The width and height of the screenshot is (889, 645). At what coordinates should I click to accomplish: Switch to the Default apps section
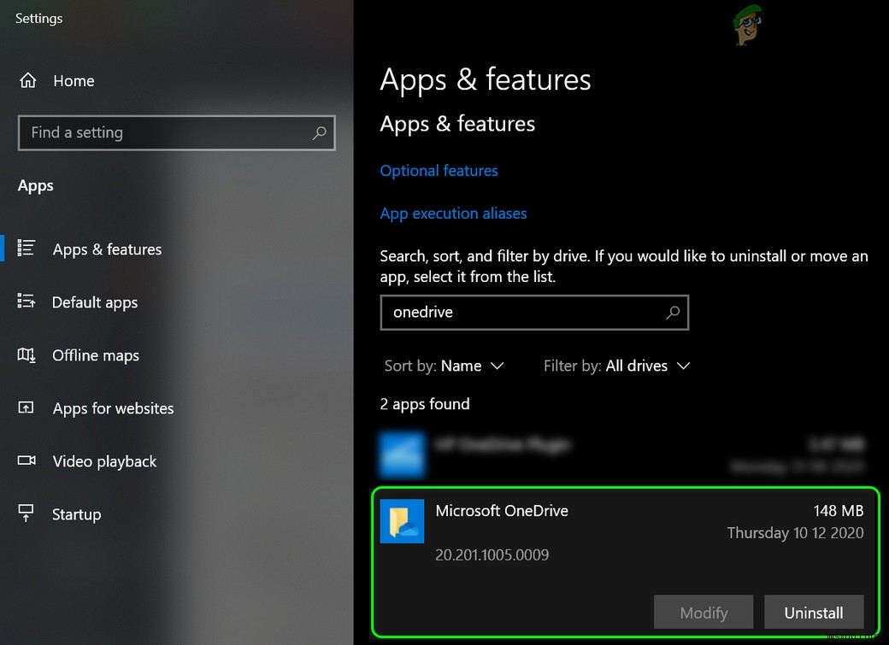pos(95,302)
